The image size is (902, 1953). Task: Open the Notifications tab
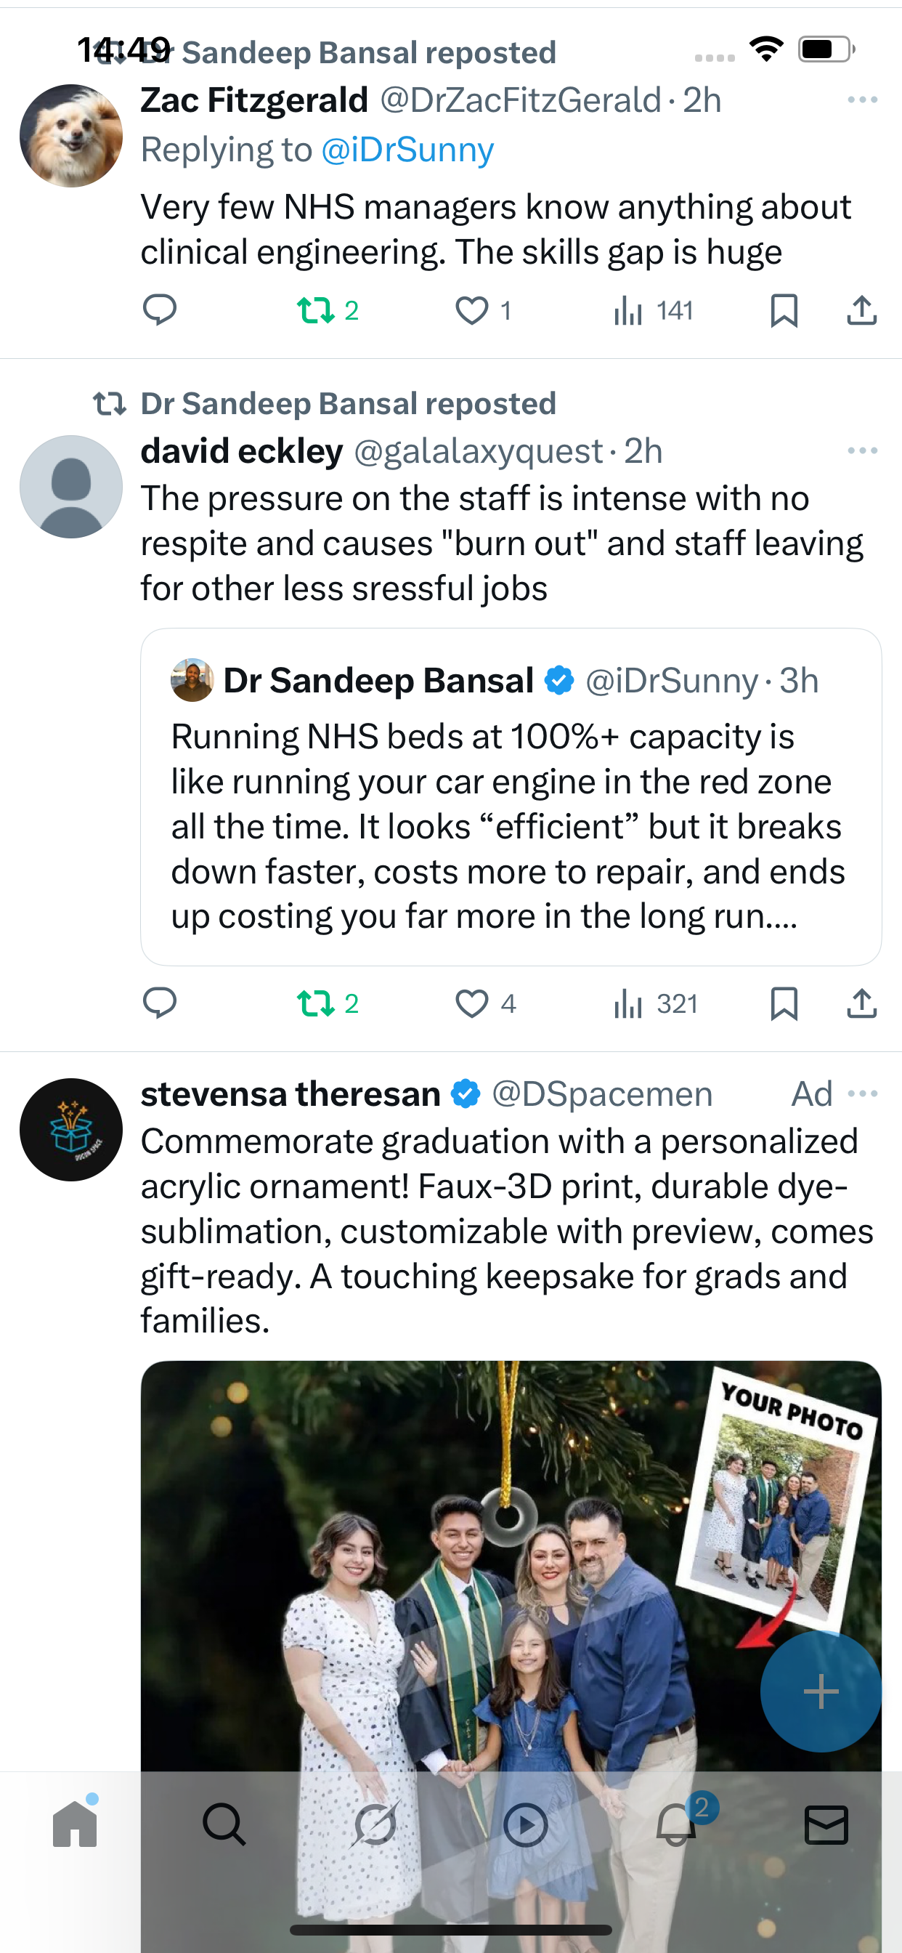point(676,1824)
